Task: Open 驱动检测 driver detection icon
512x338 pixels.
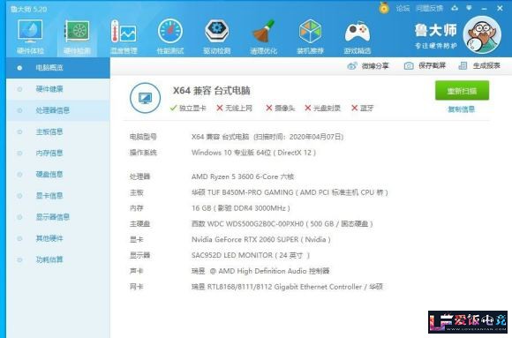Action: click(217, 36)
